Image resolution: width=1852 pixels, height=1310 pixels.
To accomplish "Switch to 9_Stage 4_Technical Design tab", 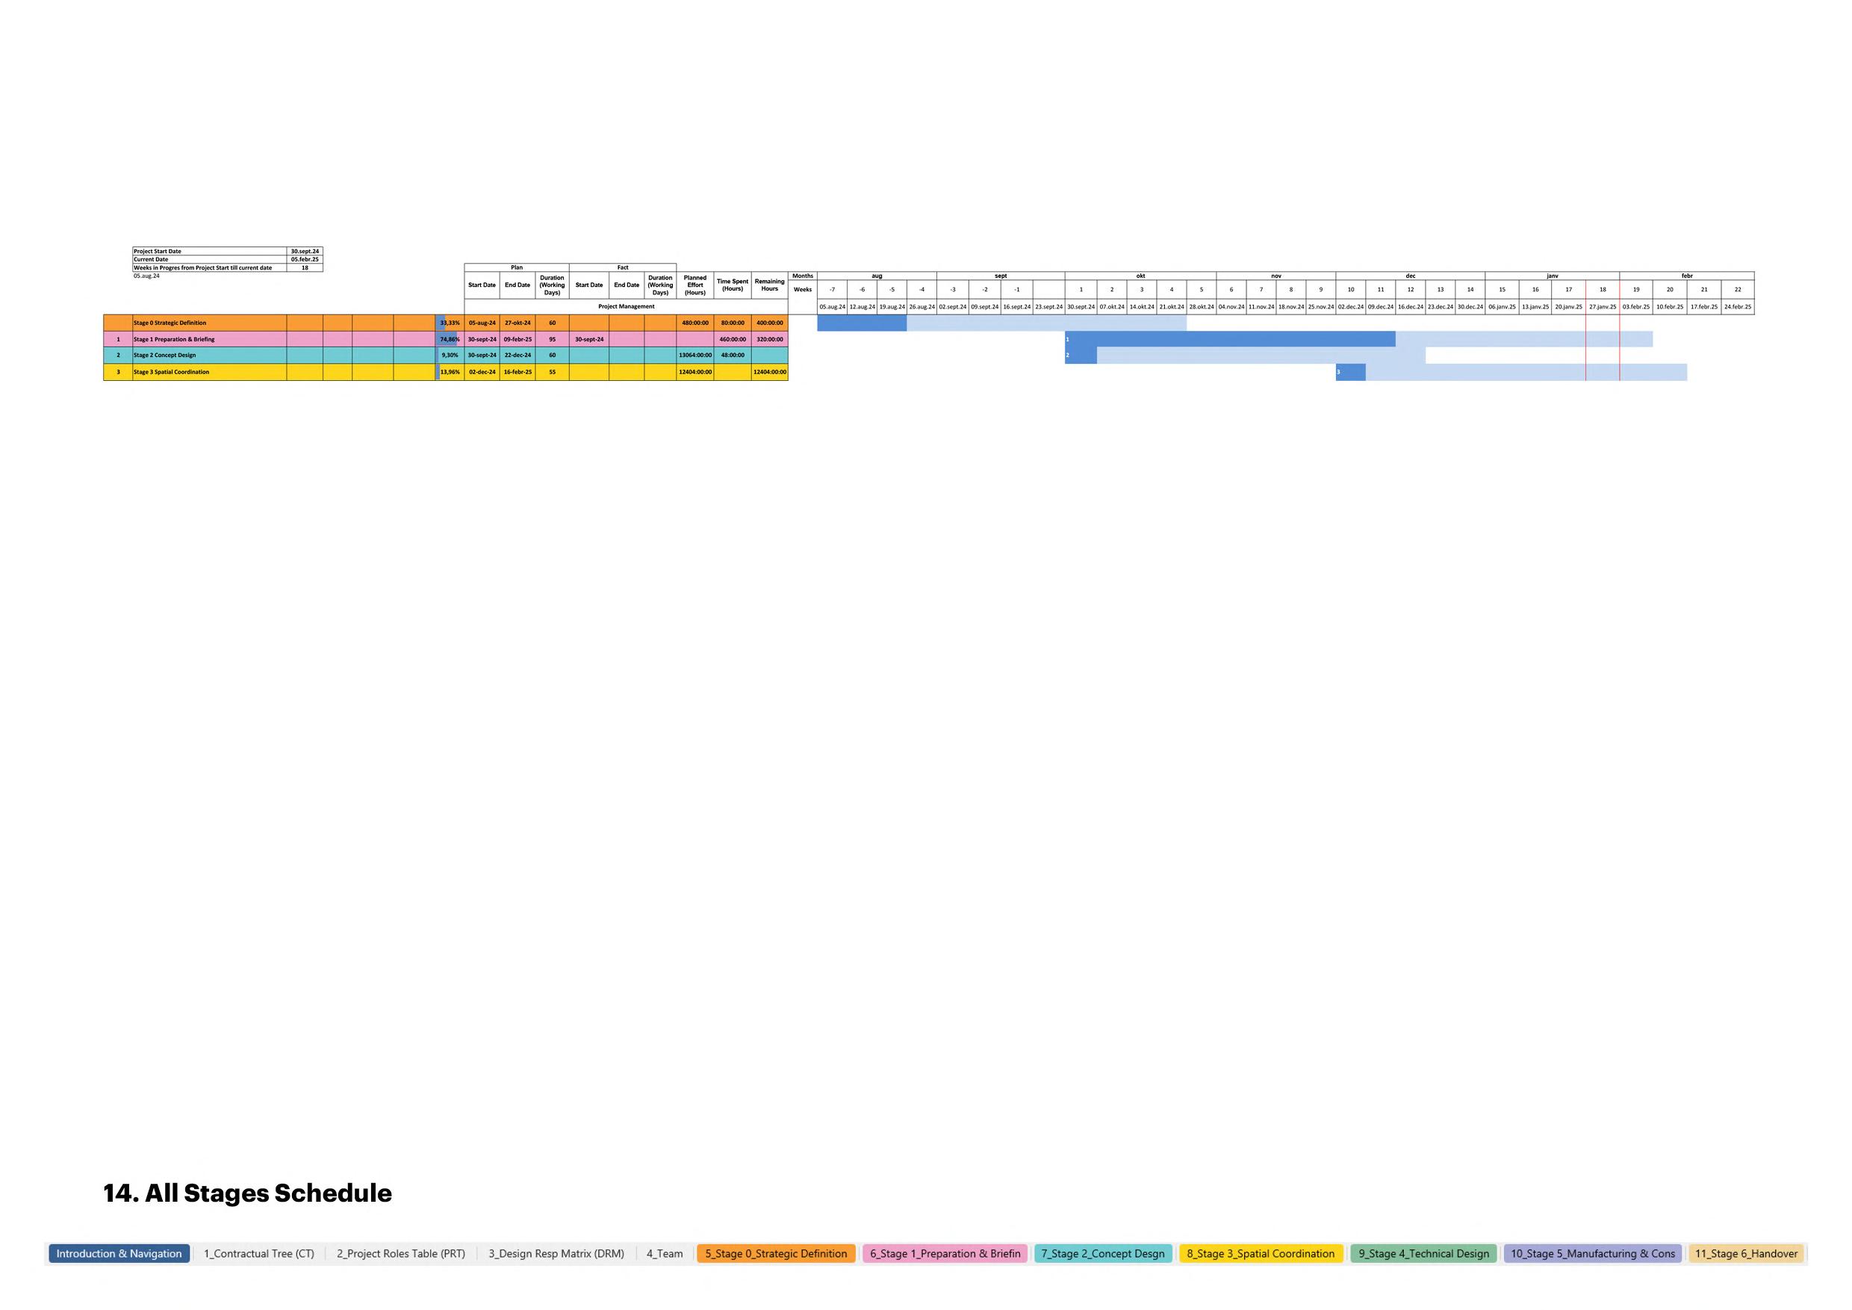I will point(1423,1253).
